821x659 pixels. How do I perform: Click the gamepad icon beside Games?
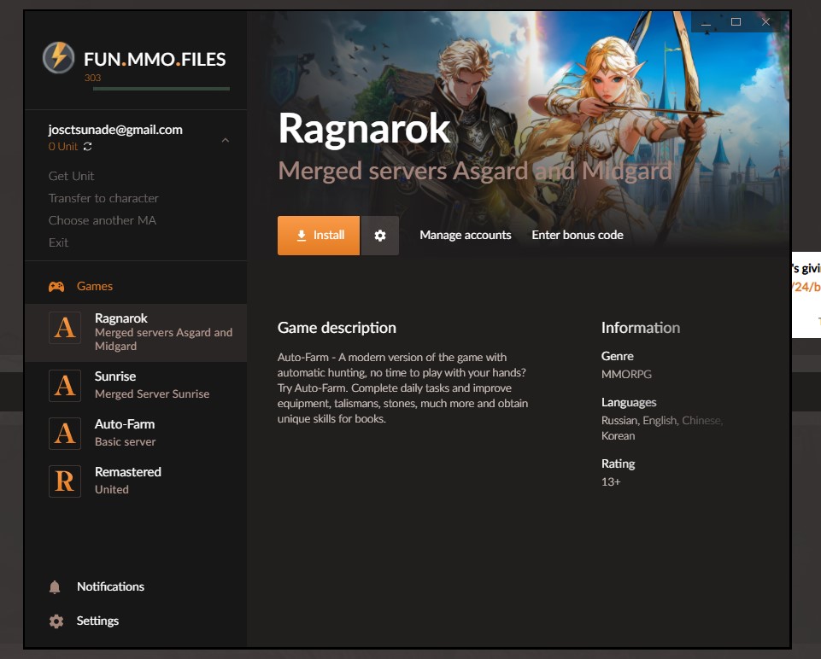click(56, 287)
